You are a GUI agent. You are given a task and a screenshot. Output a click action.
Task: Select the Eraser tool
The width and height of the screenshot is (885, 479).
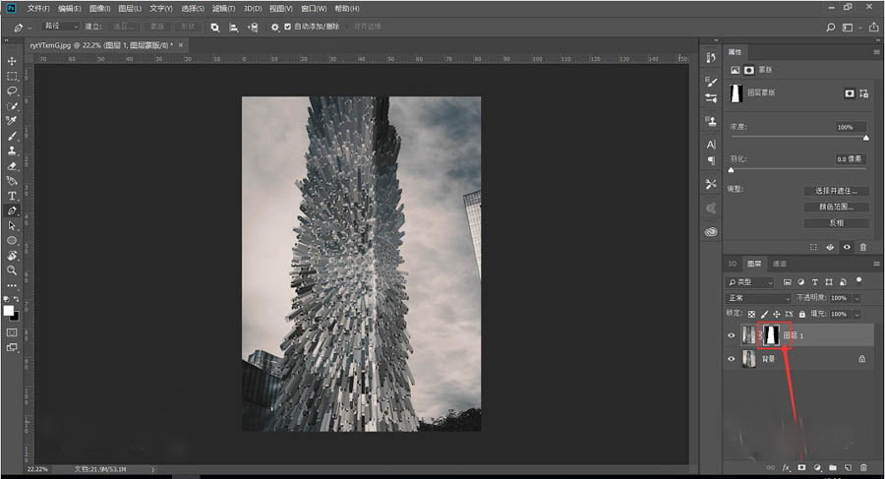(12, 166)
